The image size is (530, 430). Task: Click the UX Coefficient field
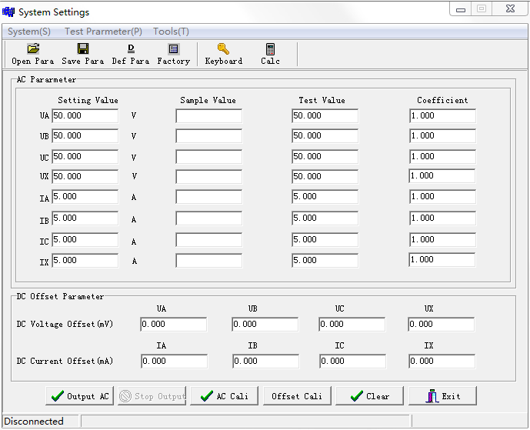click(x=442, y=176)
